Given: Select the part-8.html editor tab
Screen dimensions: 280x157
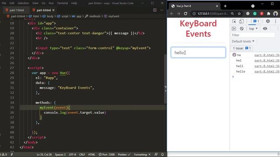Looking at the screenshot, I should 43,10.
